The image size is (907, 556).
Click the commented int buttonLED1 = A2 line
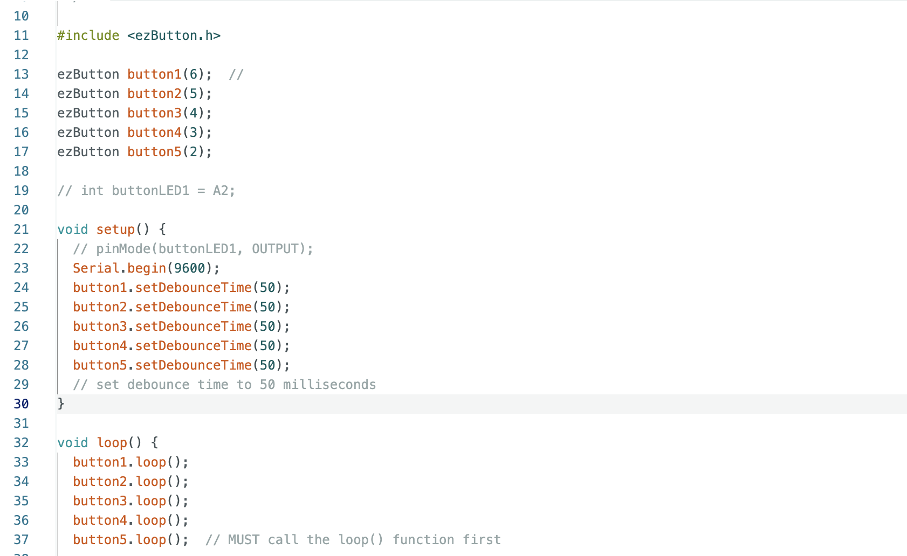(x=146, y=191)
